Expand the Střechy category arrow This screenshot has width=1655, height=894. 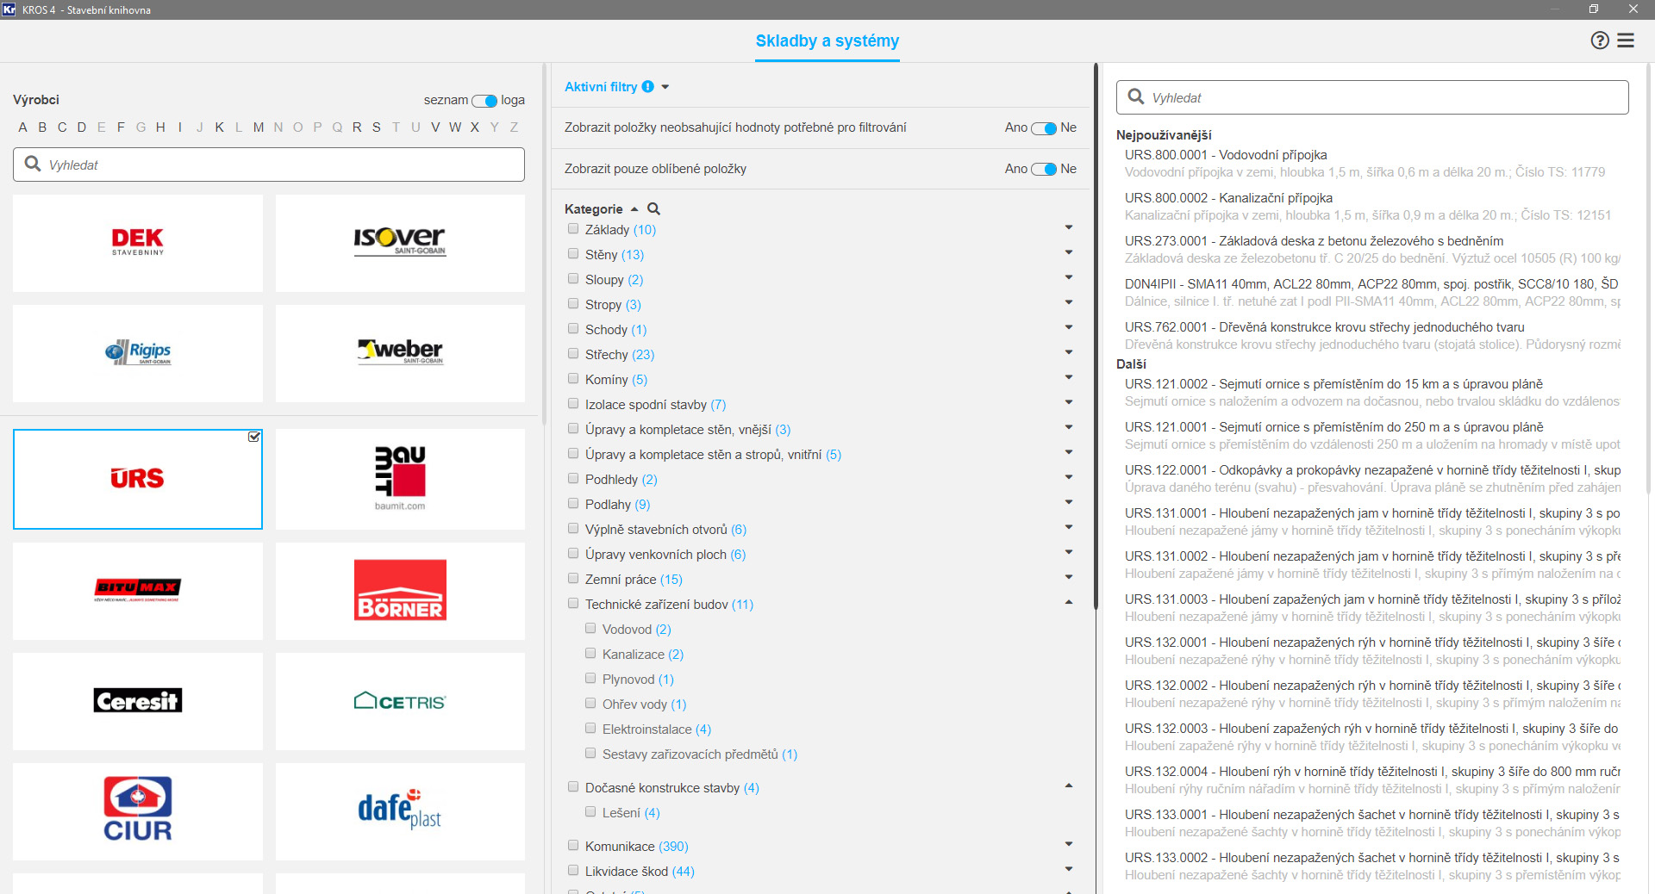[x=1068, y=352]
